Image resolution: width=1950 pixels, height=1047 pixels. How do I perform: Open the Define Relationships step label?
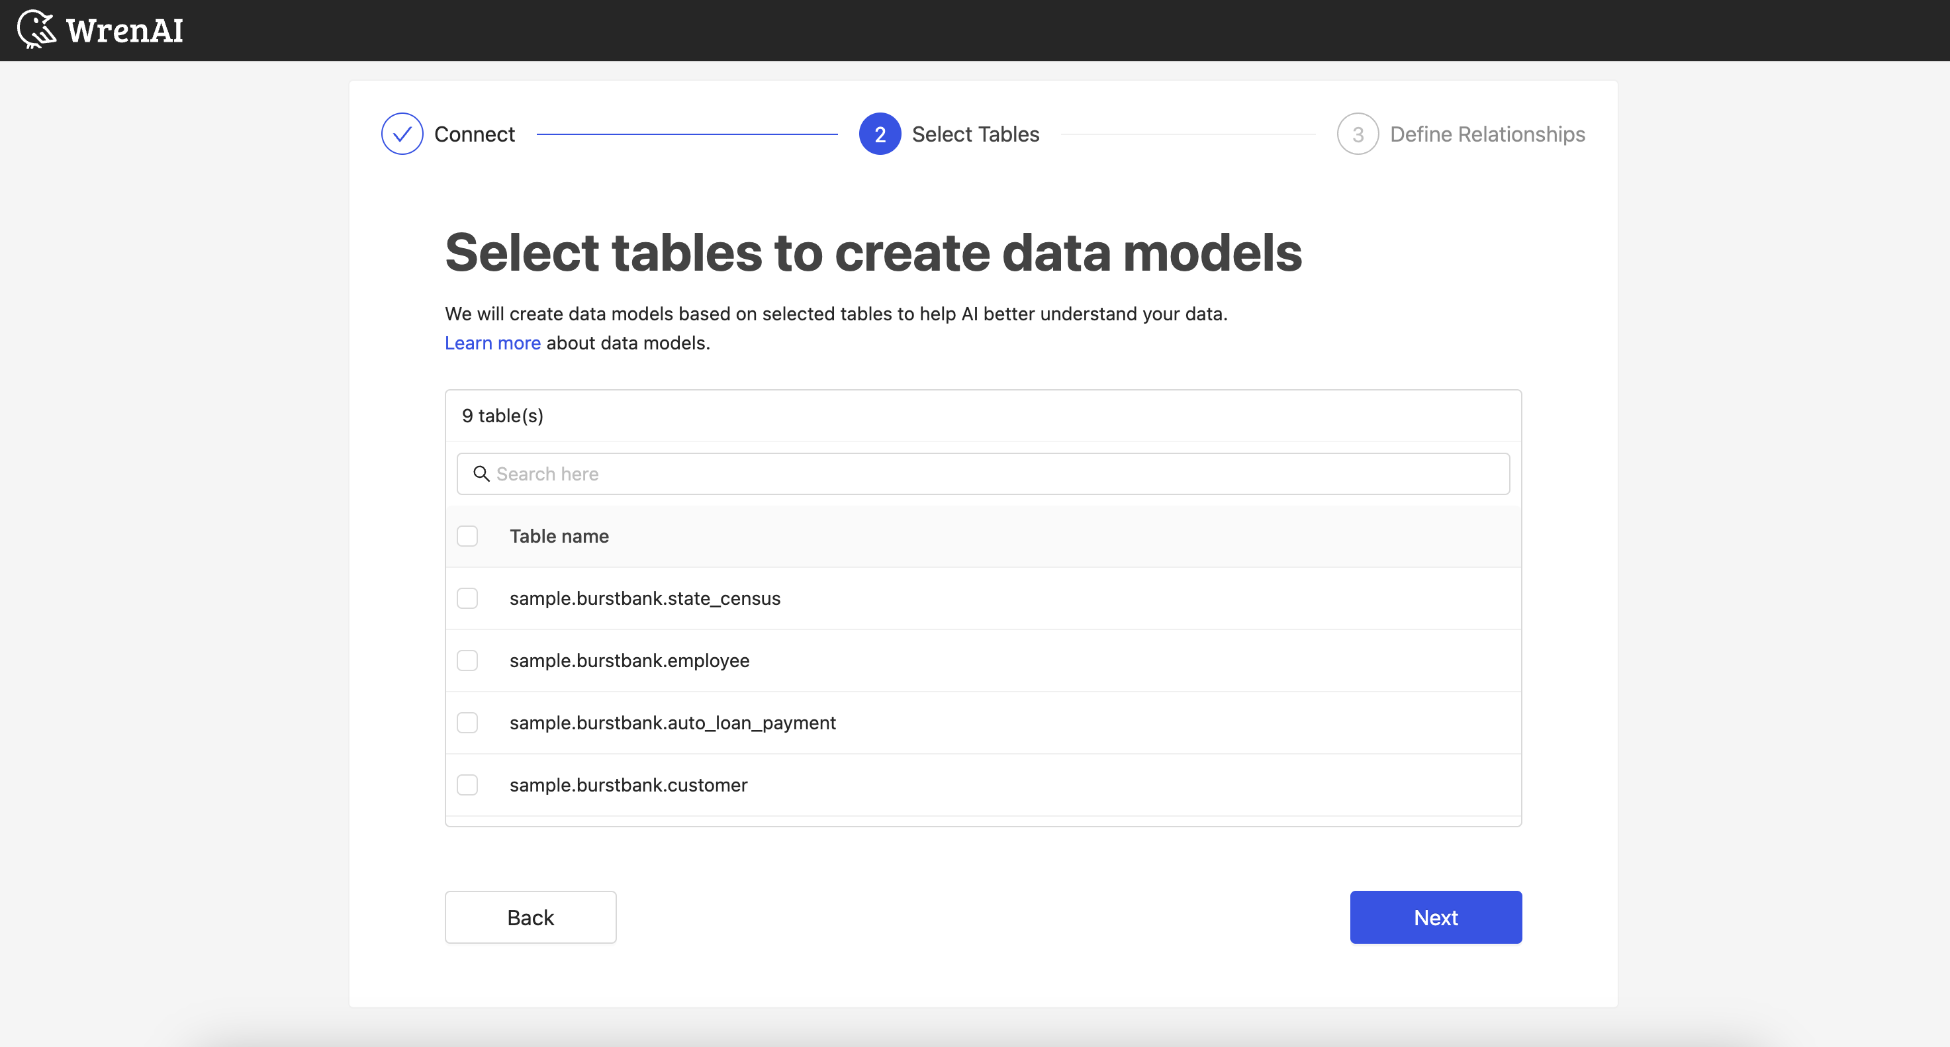tap(1487, 134)
